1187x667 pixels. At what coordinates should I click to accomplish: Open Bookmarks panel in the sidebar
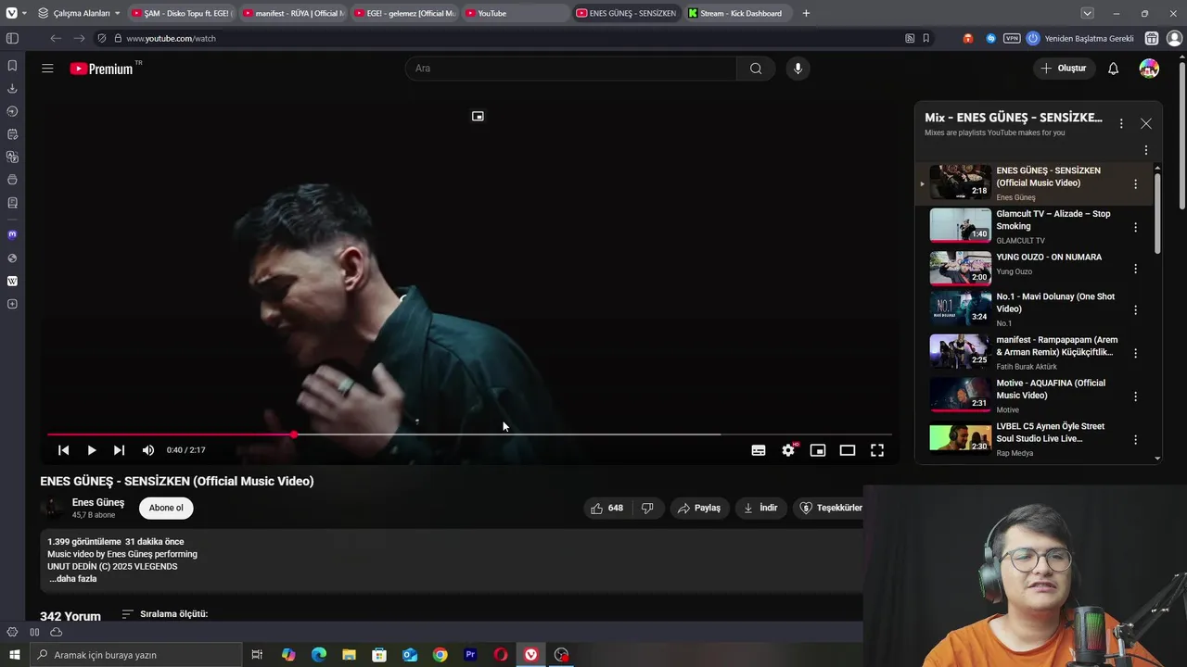click(x=12, y=66)
